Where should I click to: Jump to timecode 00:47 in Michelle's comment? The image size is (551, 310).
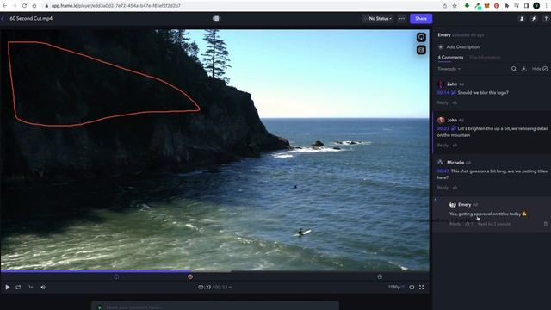click(443, 171)
